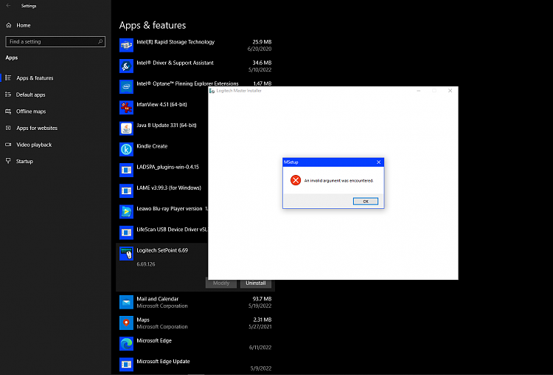Select Microsoft Edge Update entry text
The image size is (553, 375).
pos(163,362)
